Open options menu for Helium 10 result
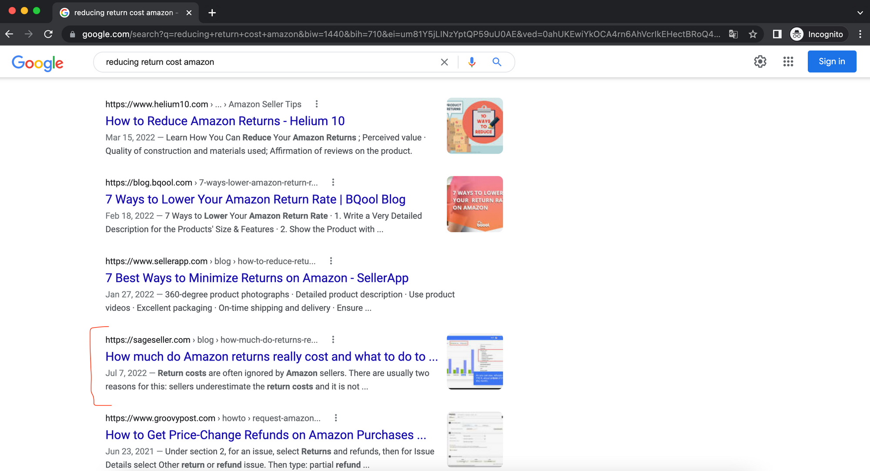 click(317, 104)
